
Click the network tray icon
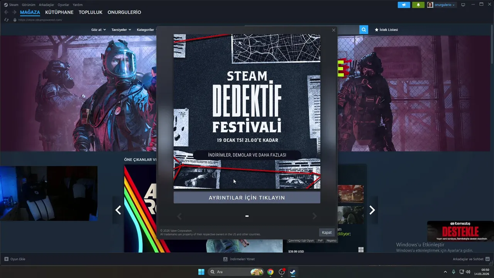[x=462, y=272]
